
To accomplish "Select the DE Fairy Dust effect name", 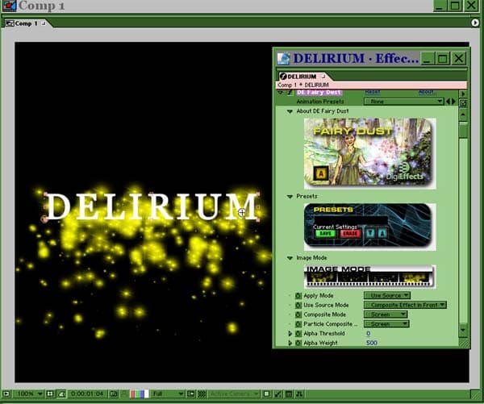I will (319, 92).
